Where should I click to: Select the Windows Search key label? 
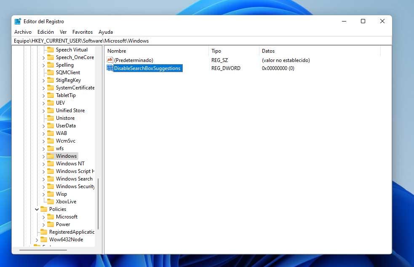(74, 179)
